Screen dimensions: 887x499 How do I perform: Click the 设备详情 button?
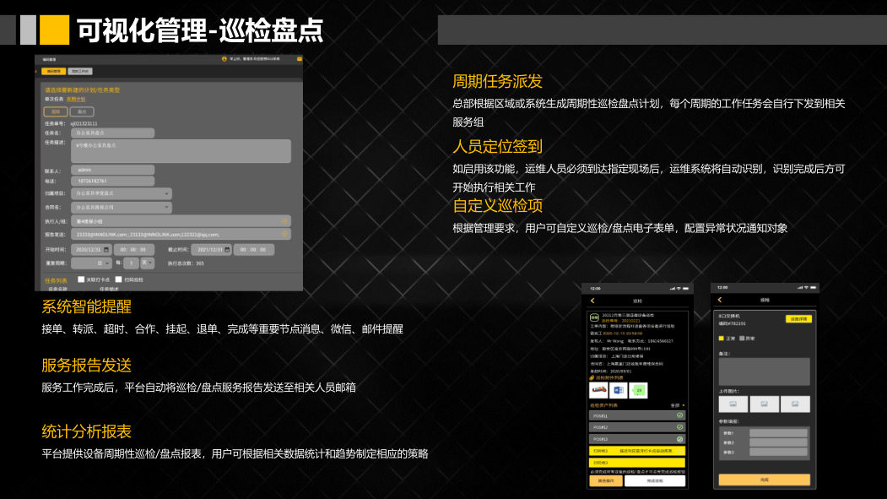[798, 319]
